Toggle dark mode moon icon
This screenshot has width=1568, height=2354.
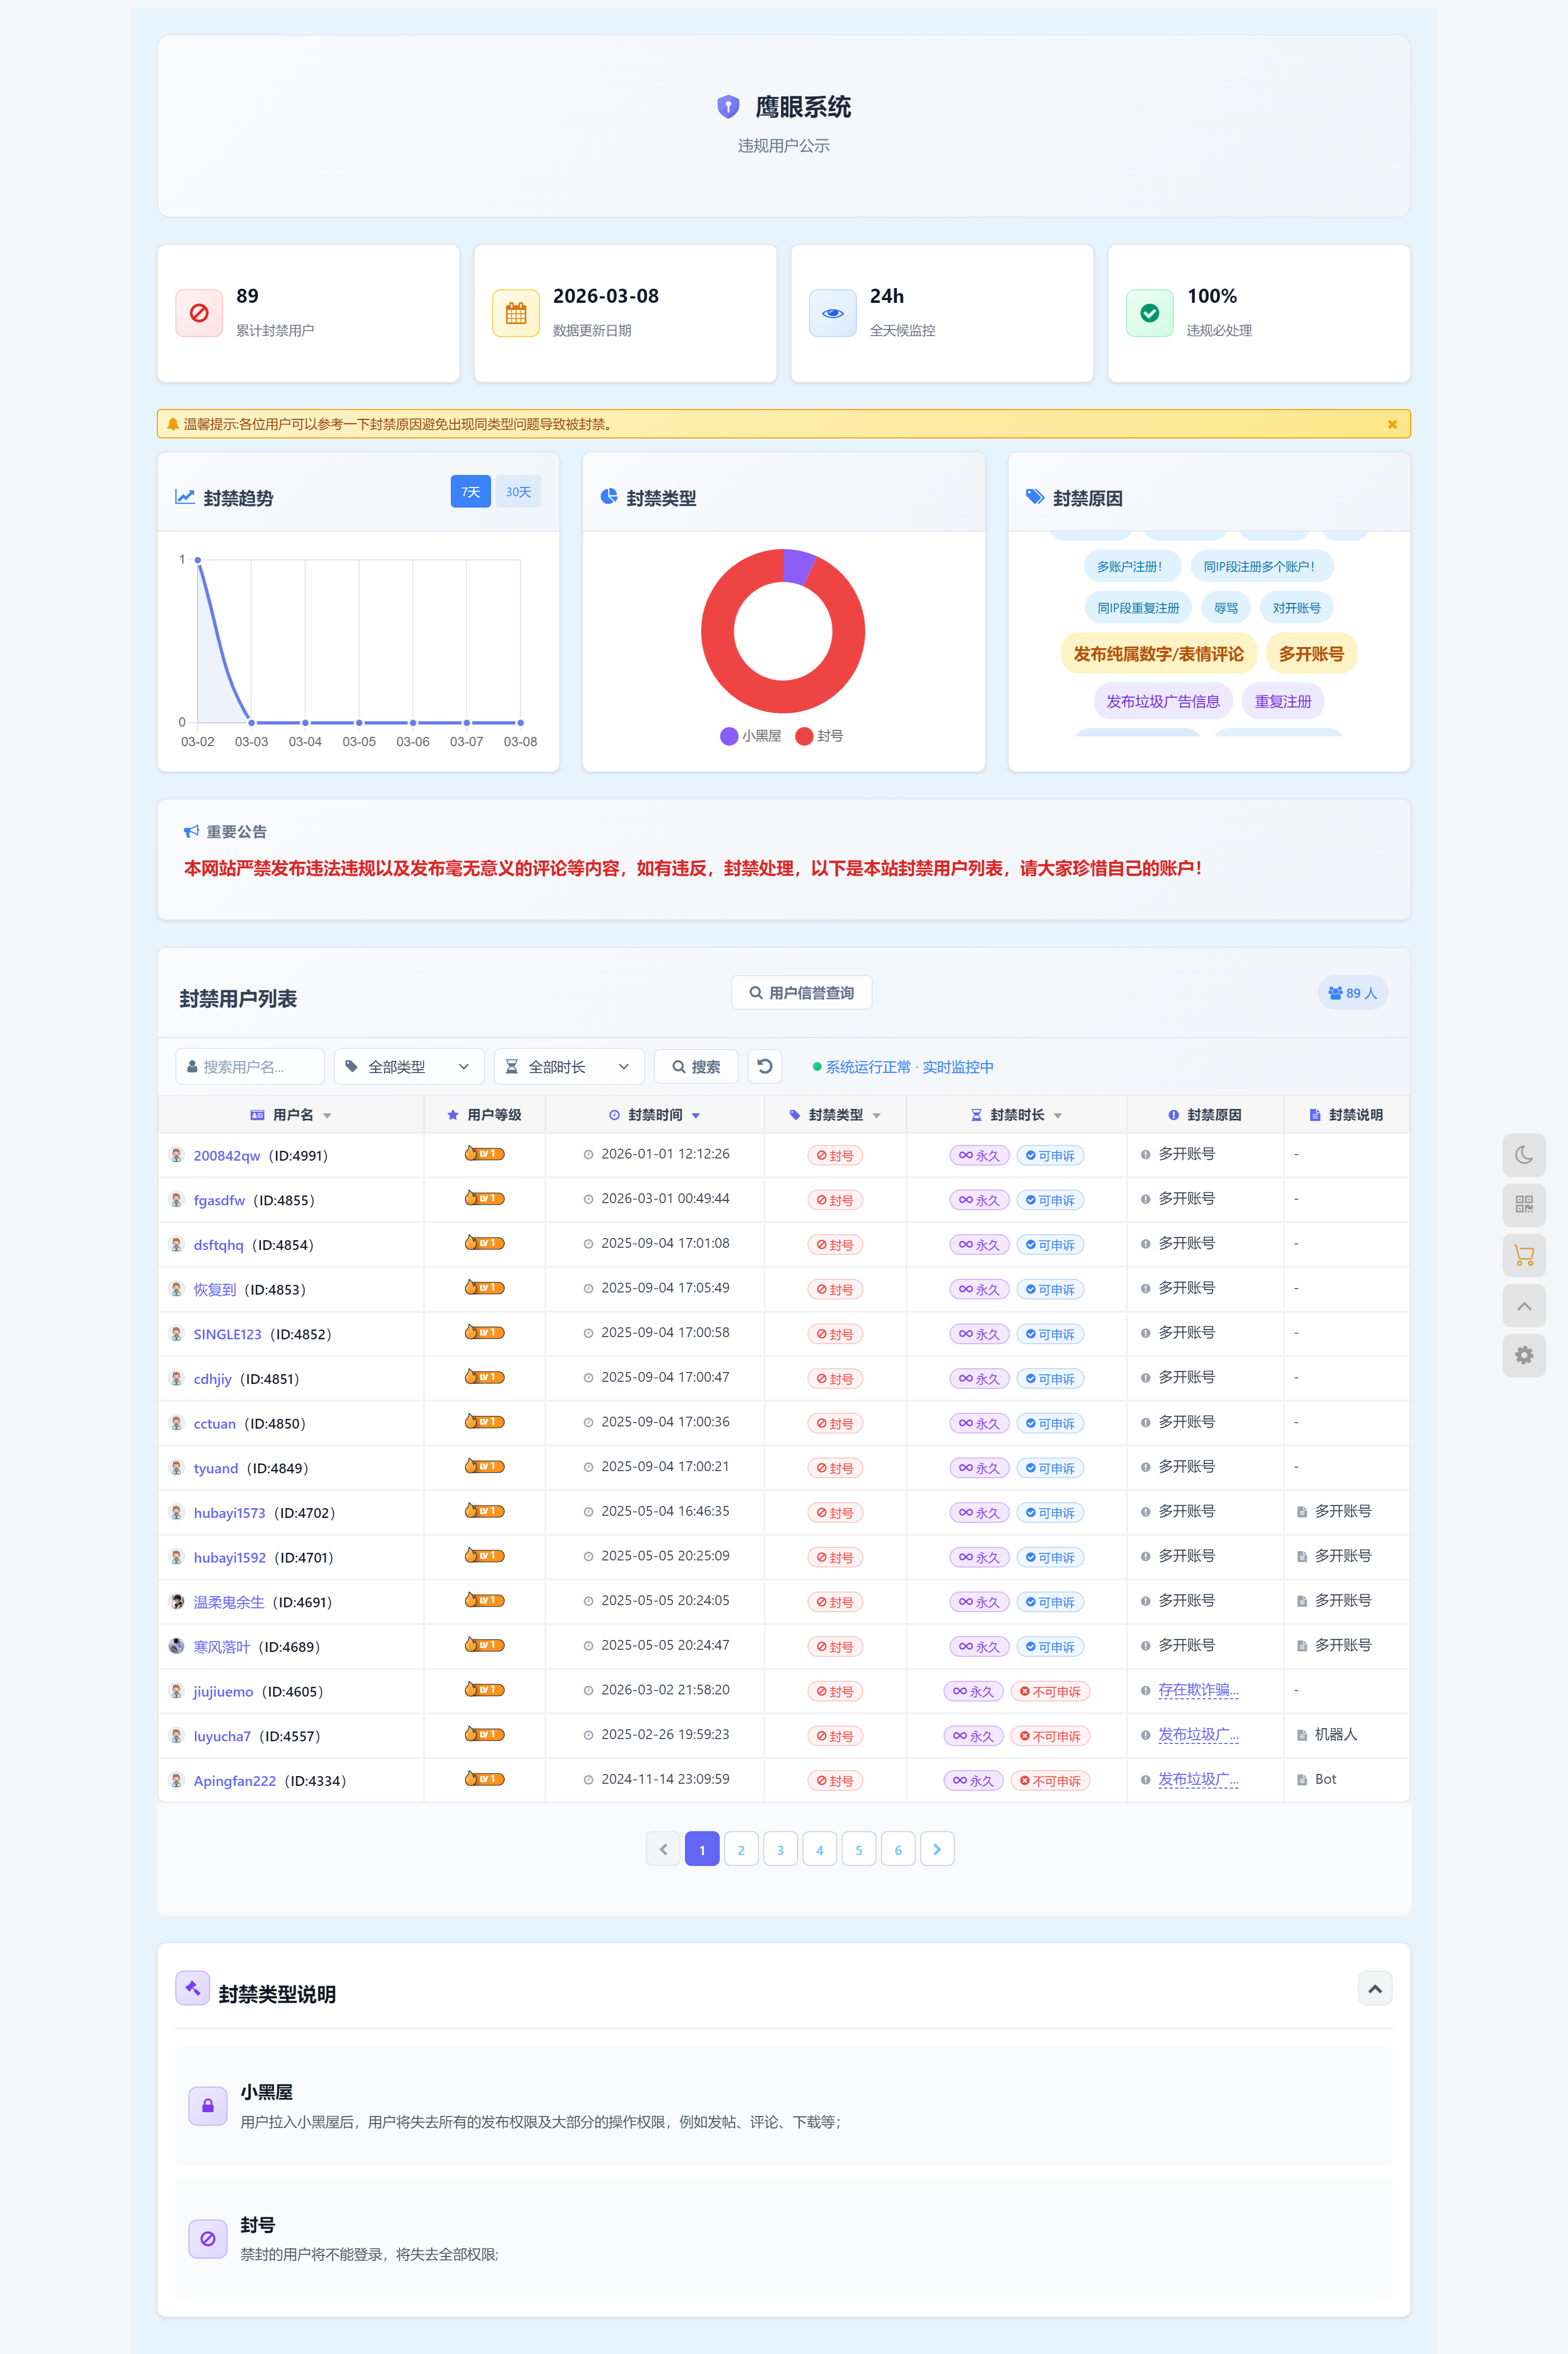pyautogui.click(x=1523, y=1156)
